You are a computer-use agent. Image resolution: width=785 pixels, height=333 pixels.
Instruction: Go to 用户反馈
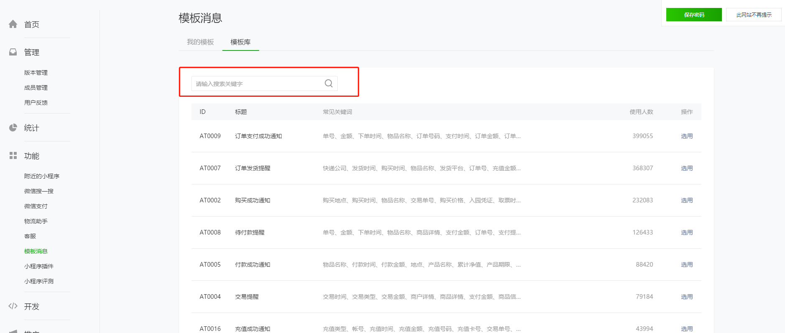(x=36, y=103)
